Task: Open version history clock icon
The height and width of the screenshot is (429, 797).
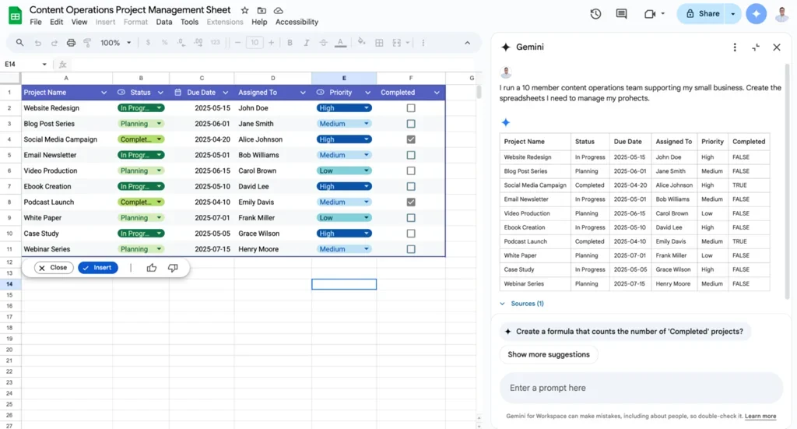Action: (595, 14)
